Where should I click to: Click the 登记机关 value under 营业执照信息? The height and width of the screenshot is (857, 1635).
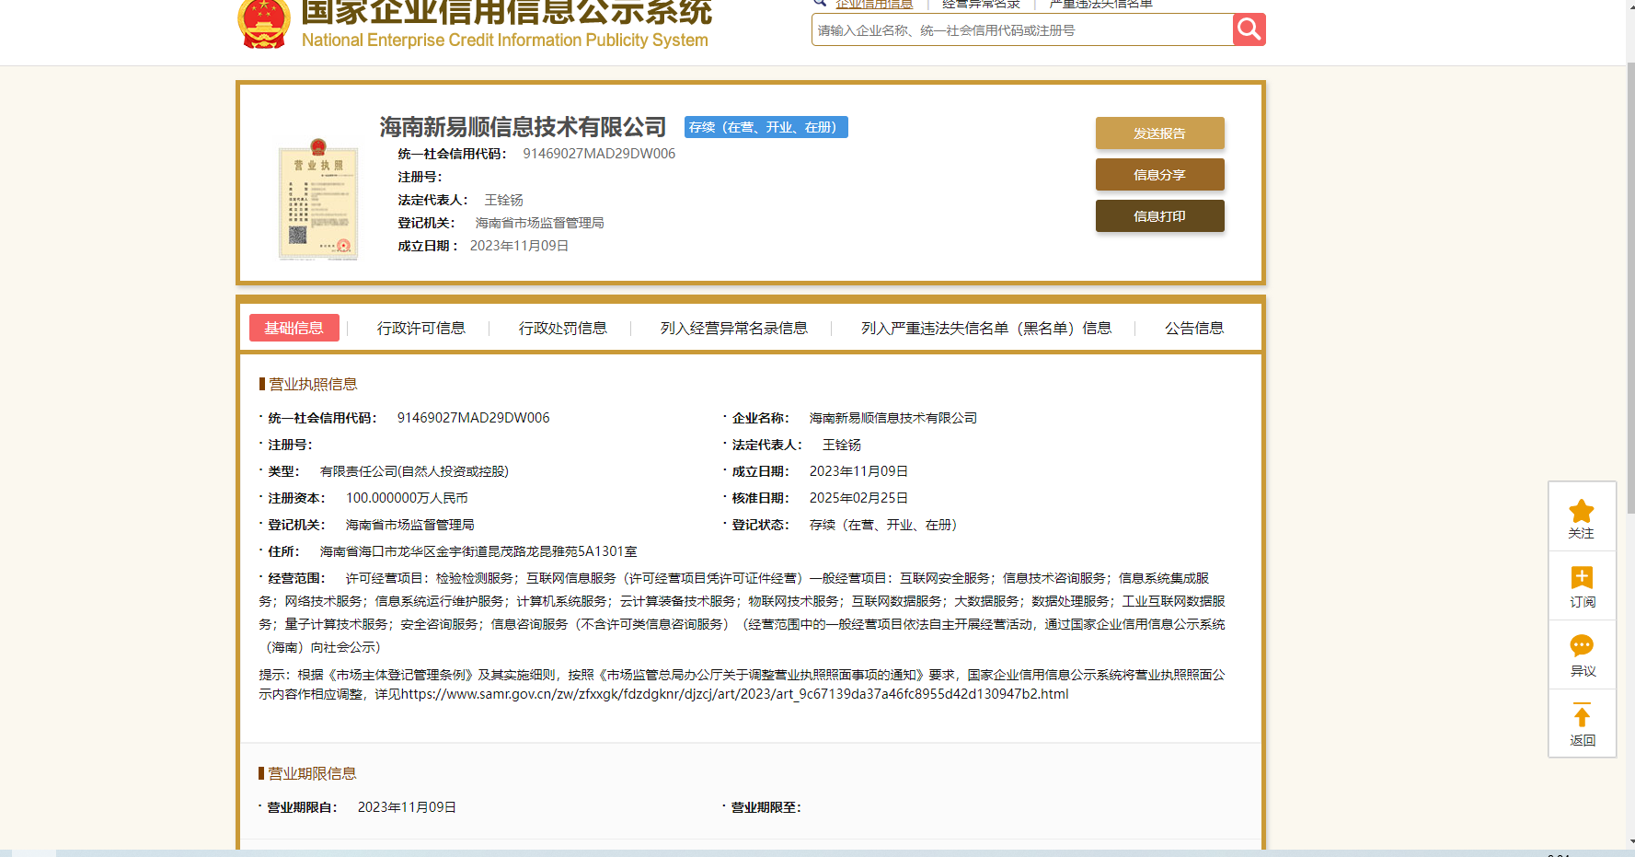pyautogui.click(x=409, y=525)
